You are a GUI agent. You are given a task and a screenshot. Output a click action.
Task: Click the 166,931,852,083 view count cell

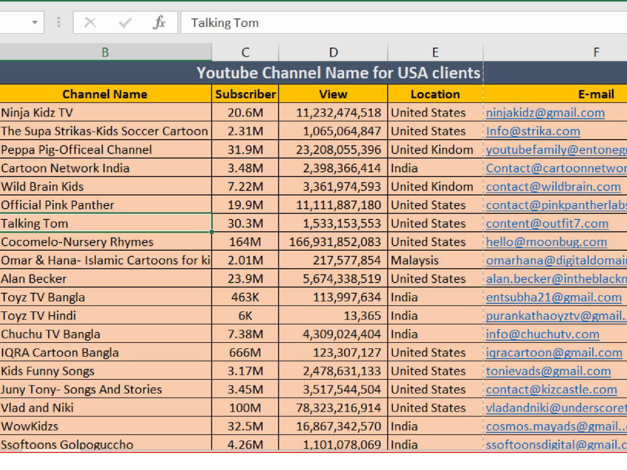(x=333, y=242)
